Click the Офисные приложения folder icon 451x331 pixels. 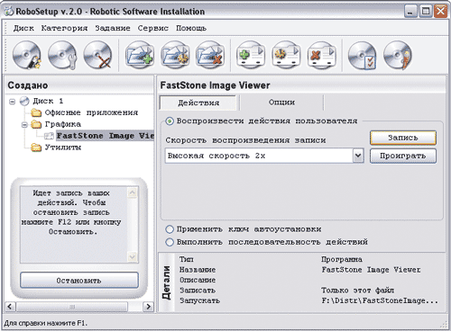click(x=36, y=112)
